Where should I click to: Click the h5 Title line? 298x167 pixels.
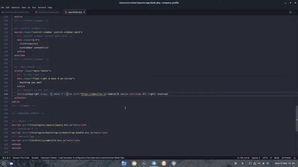point(29,44)
